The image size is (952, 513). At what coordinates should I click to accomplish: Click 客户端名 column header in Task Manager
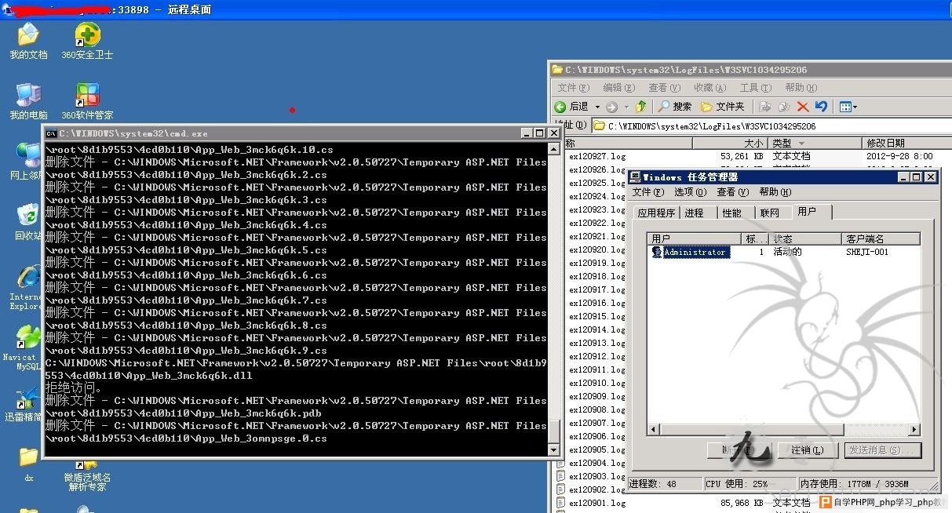(x=881, y=238)
